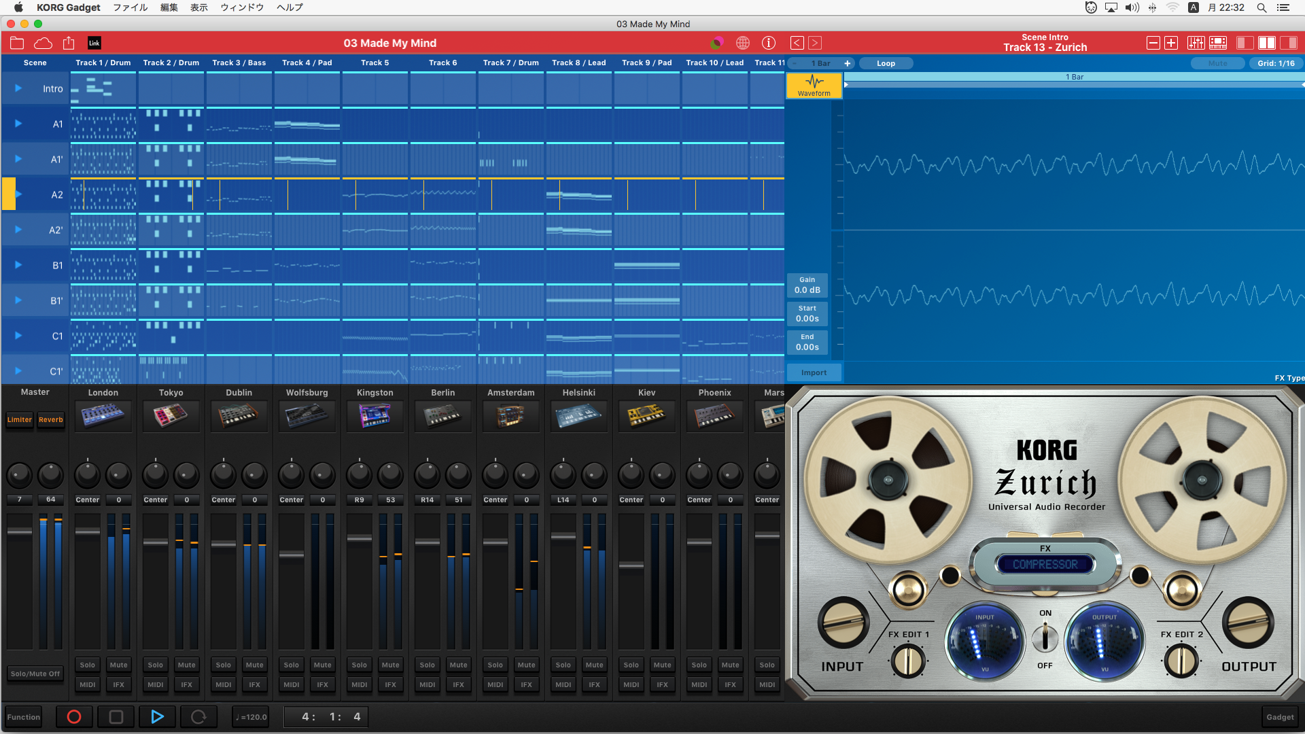Open the Amsterdam gadget thumbnail
Viewport: 1305px width, 734px height.
point(511,415)
